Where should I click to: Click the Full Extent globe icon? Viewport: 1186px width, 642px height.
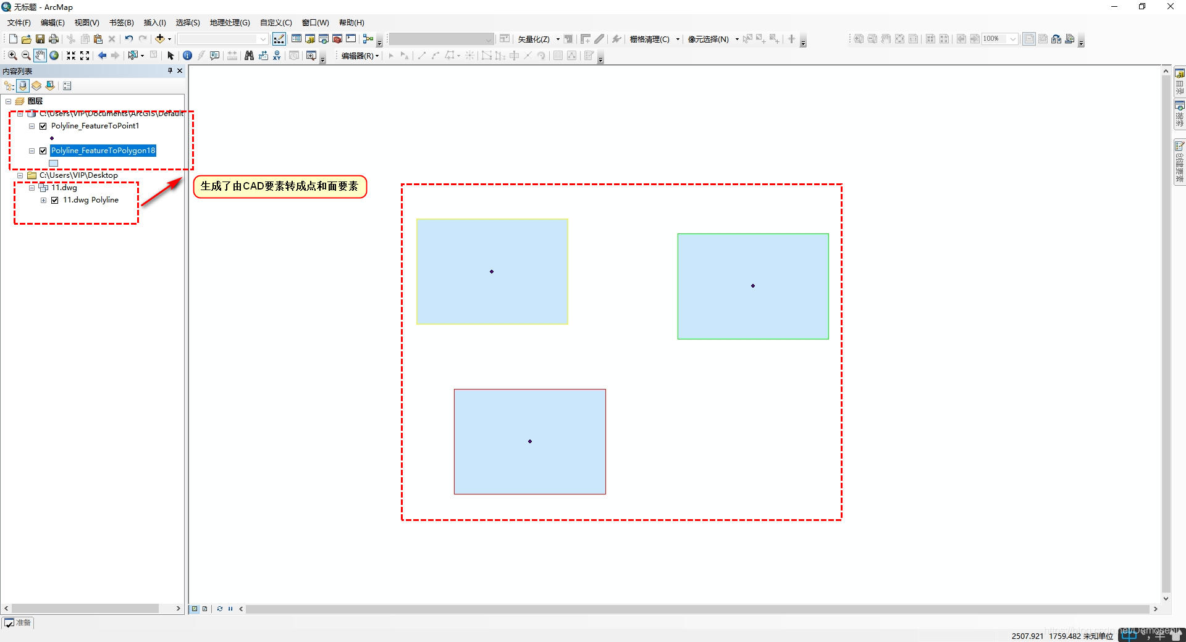click(x=54, y=56)
